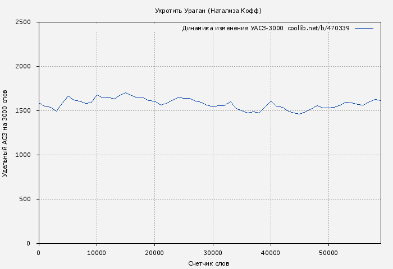Image resolution: width=393 pixels, height=269 pixels.
Task: Click the legend label 'Динамика изменения УАСЗ-3000'
Action: tap(232, 29)
